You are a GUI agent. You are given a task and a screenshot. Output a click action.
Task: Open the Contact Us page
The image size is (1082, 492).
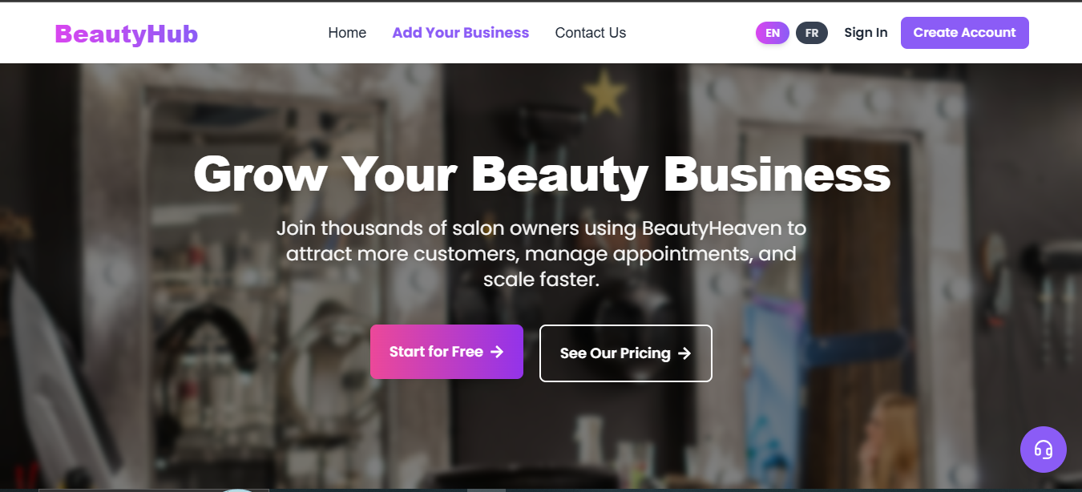tap(591, 33)
